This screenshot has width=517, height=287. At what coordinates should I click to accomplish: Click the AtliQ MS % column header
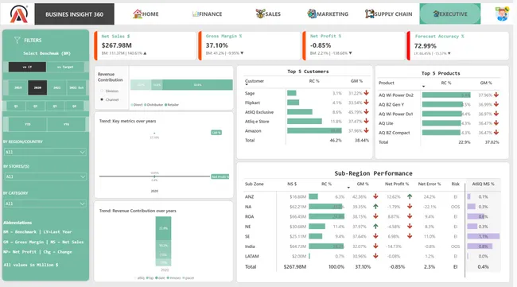(x=483, y=184)
